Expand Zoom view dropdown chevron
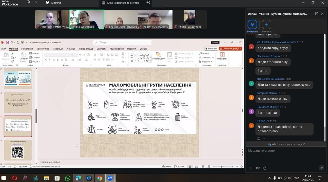 36,2
